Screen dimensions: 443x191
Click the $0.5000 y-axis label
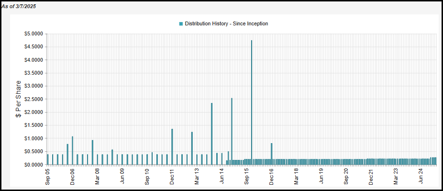[34, 151]
